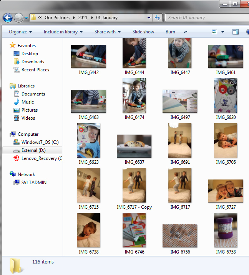Open recent pages dropdown beside Forward arrow
Viewport: 249px width, 275px height.
[x=27, y=18]
